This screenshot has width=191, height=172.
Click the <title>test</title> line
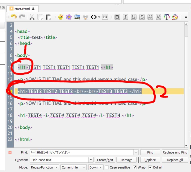click(37, 37)
